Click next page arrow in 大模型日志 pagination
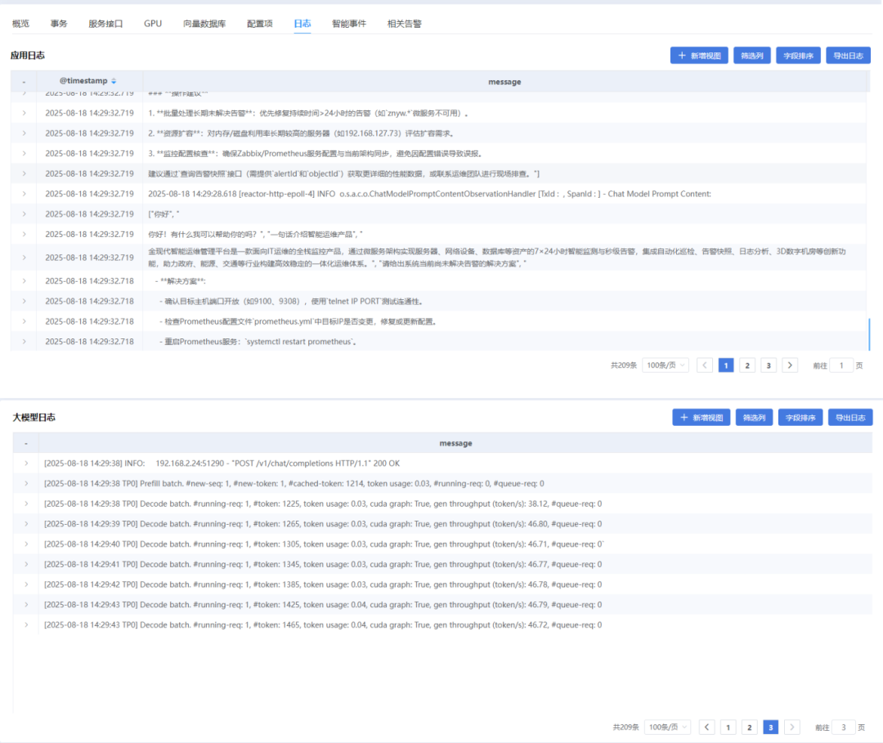Image resolution: width=883 pixels, height=743 pixels. click(791, 727)
